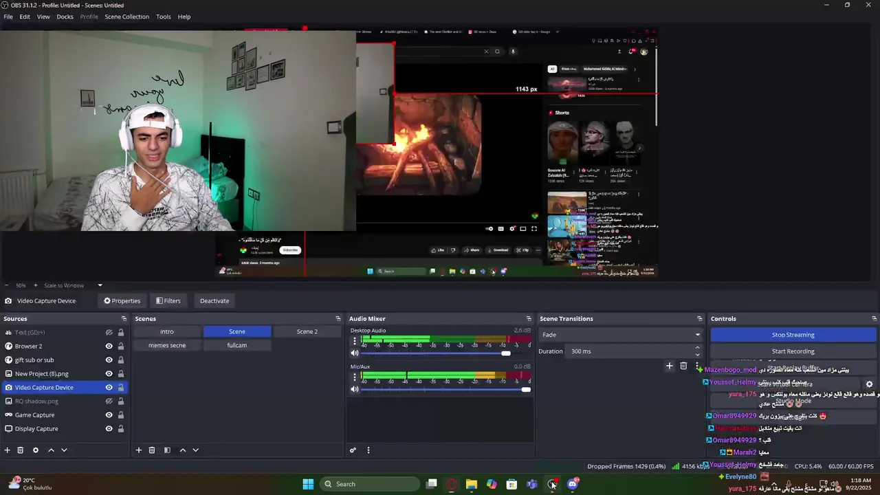
Task: Open the Tools menu
Action: (x=164, y=16)
